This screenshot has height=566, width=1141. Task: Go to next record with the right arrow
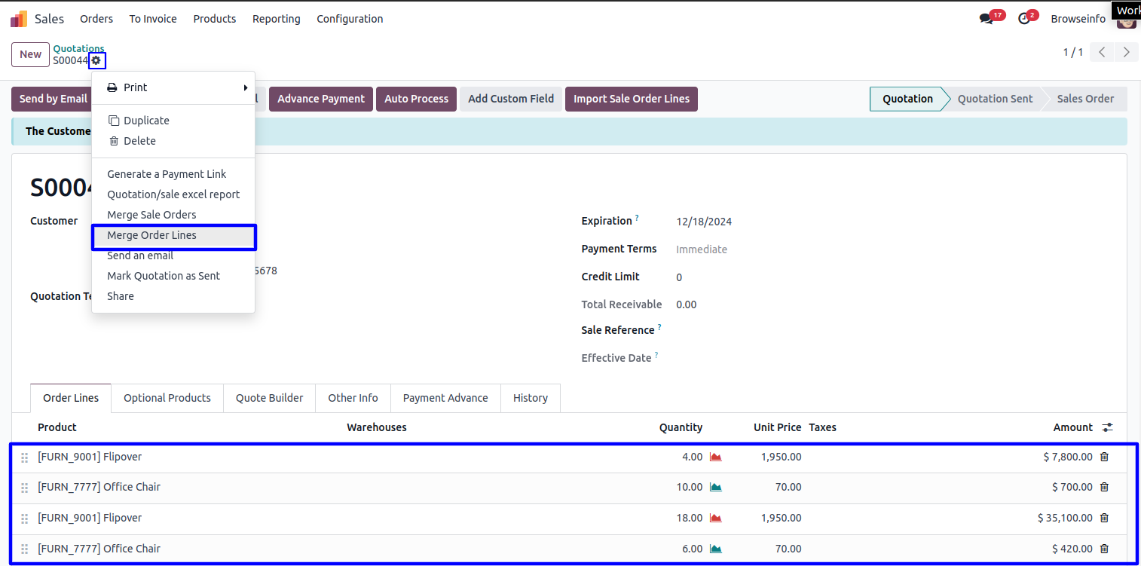point(1126,52)
